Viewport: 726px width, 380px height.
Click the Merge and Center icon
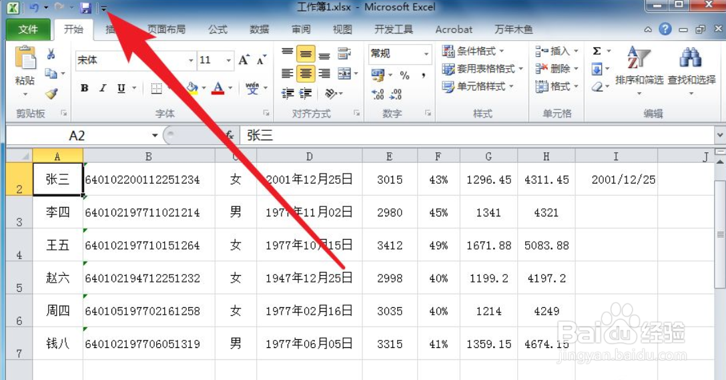tap(344, 73)
